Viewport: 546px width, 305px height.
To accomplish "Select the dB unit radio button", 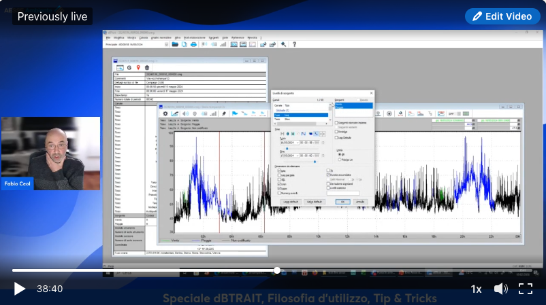I will pos(340,155).
